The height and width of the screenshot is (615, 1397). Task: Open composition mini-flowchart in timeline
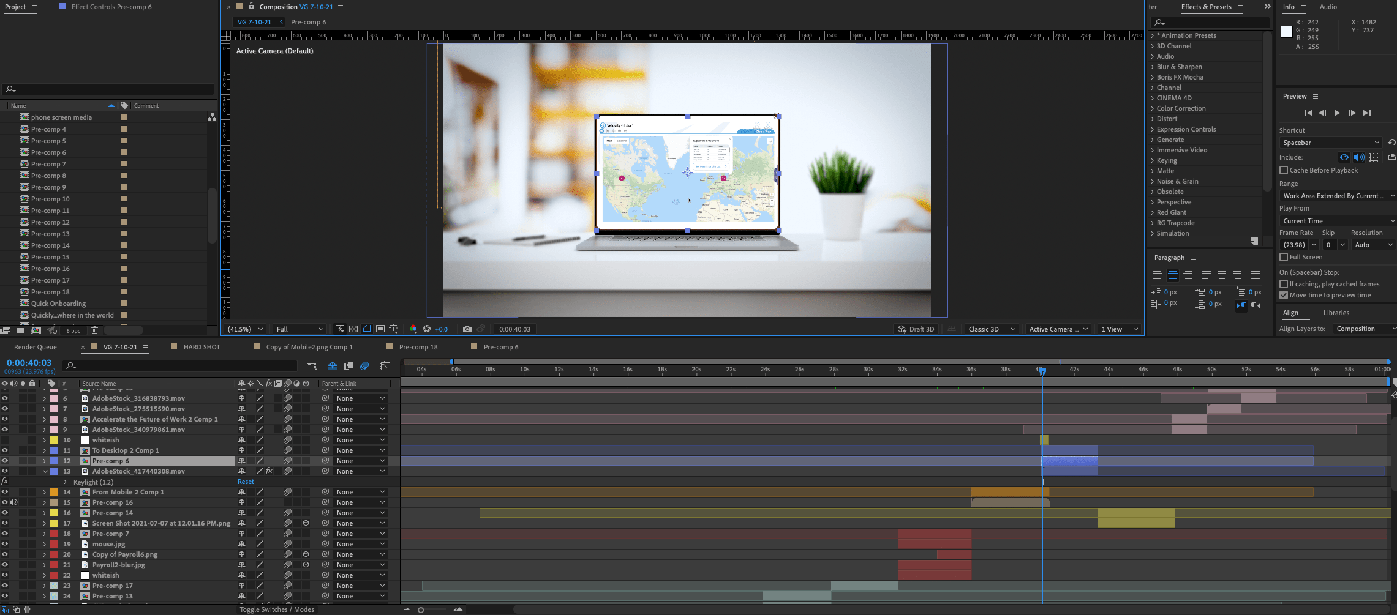tap(312, 366)
